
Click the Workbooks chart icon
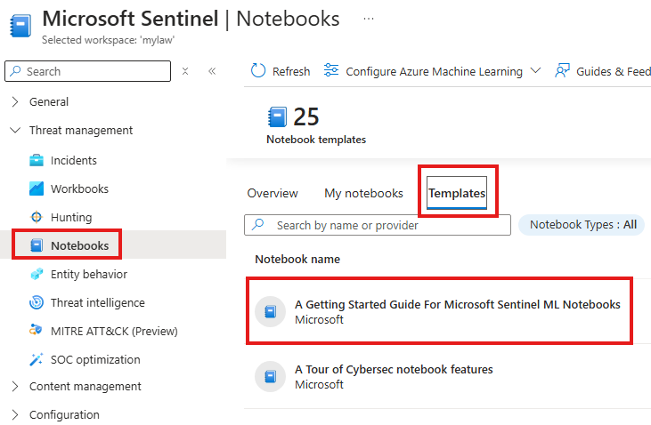point(37,188)
